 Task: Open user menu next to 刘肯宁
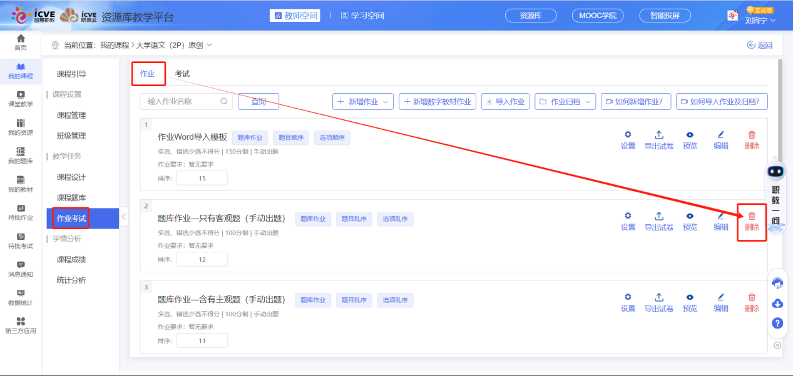[760, 20]
